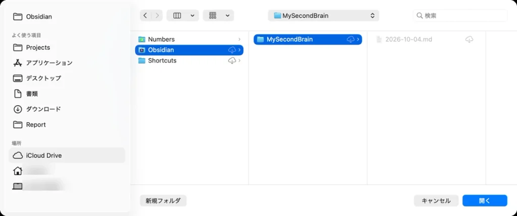Select the Numbers folder

tap(189, 39)
